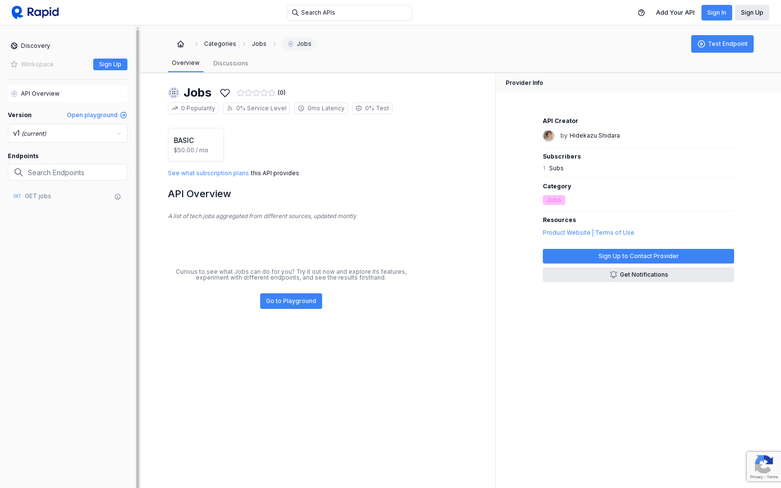The width and height of the screenshot is (781, 488).
Task: Open the v1 (current) version dropdown
Action: coord(67,133)
